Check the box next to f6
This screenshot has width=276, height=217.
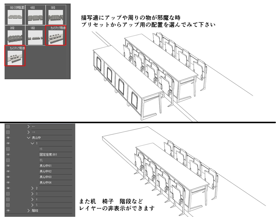tap(8, 149)
